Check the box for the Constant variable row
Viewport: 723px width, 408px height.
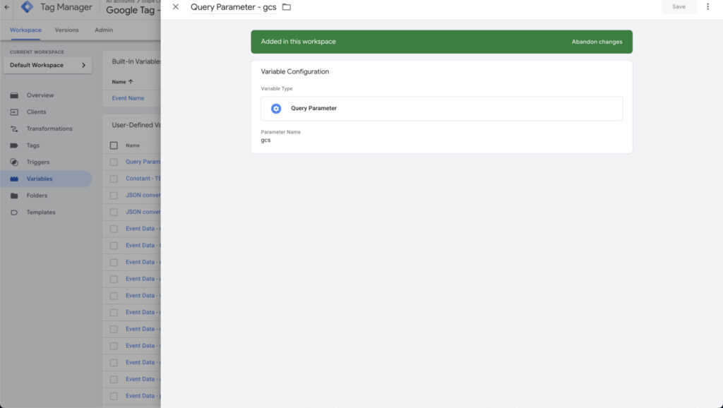click(114, 179)
